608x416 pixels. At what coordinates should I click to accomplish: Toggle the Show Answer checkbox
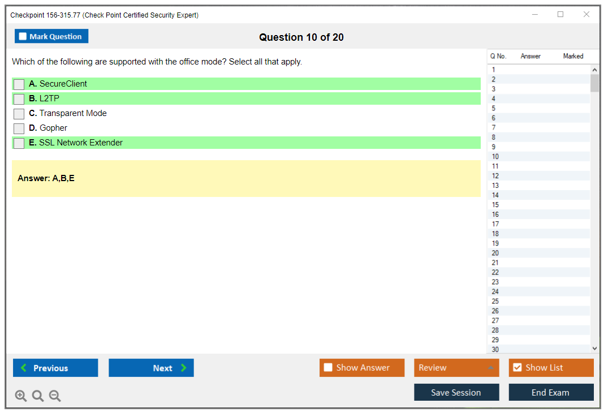coord(329,368)
